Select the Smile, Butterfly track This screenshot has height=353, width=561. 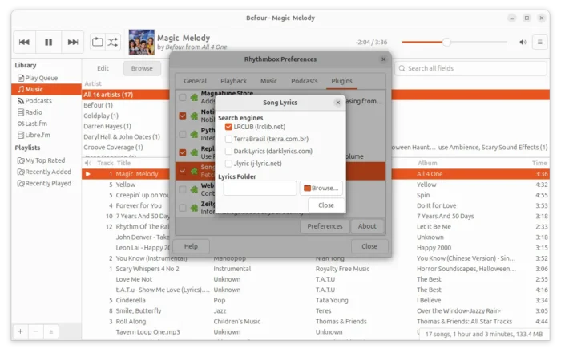tap(316, 311)
